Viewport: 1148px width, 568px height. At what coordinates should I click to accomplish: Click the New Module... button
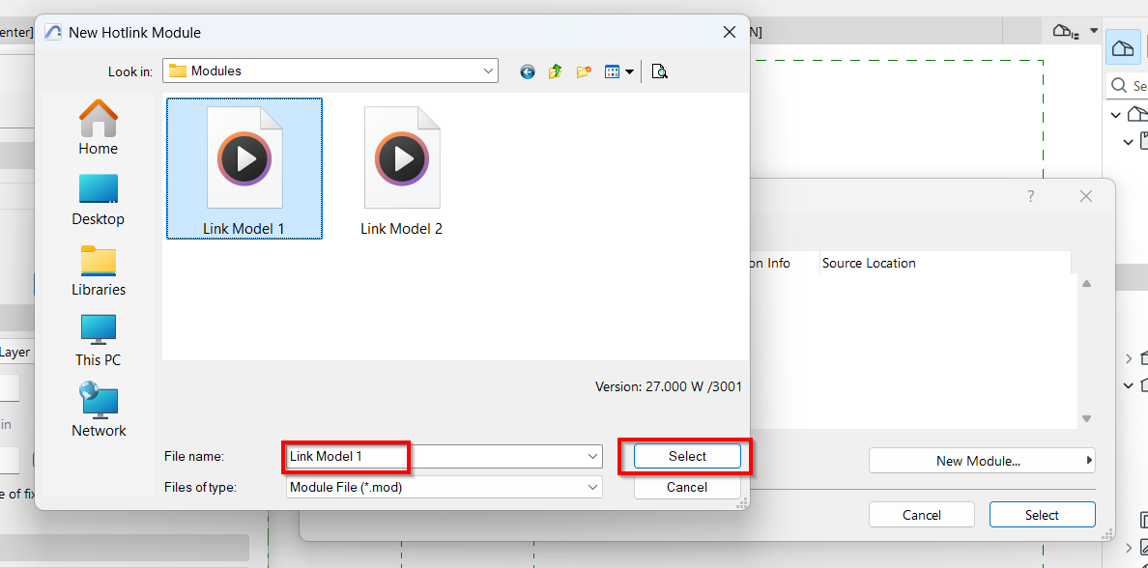[x=978, y=461]
